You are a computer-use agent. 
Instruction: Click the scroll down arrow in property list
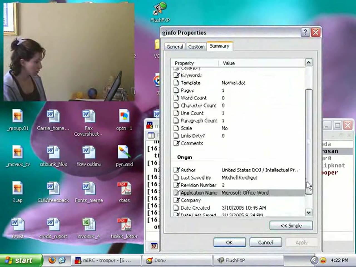click(308, 213)
